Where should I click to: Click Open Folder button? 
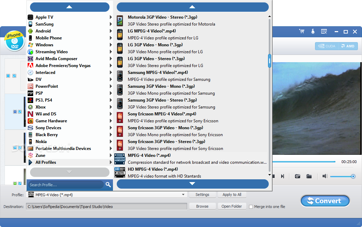pyautogui.click(x=232, y=206)
